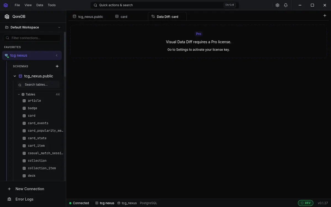Viewport: 331px width, 207px height.
Task: Click the tcg_nexus.public database icon in tree
Action: click(x=20, y=76)
